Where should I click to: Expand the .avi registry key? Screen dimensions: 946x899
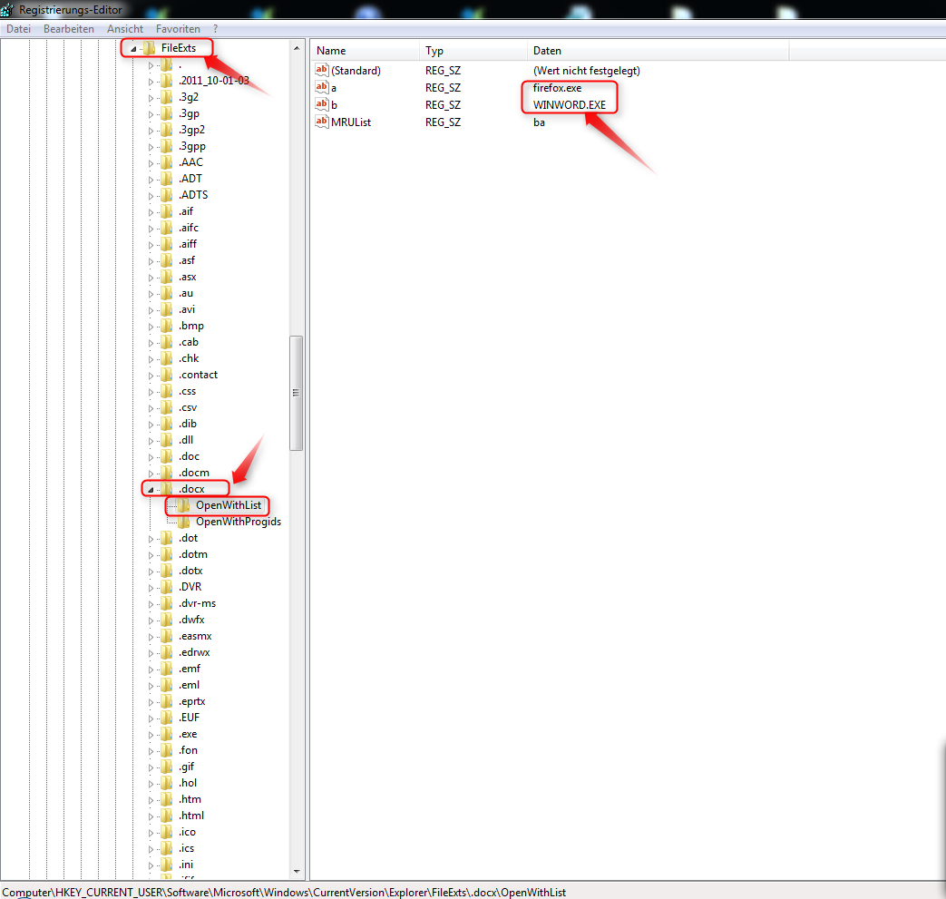[x=150, y=308]
